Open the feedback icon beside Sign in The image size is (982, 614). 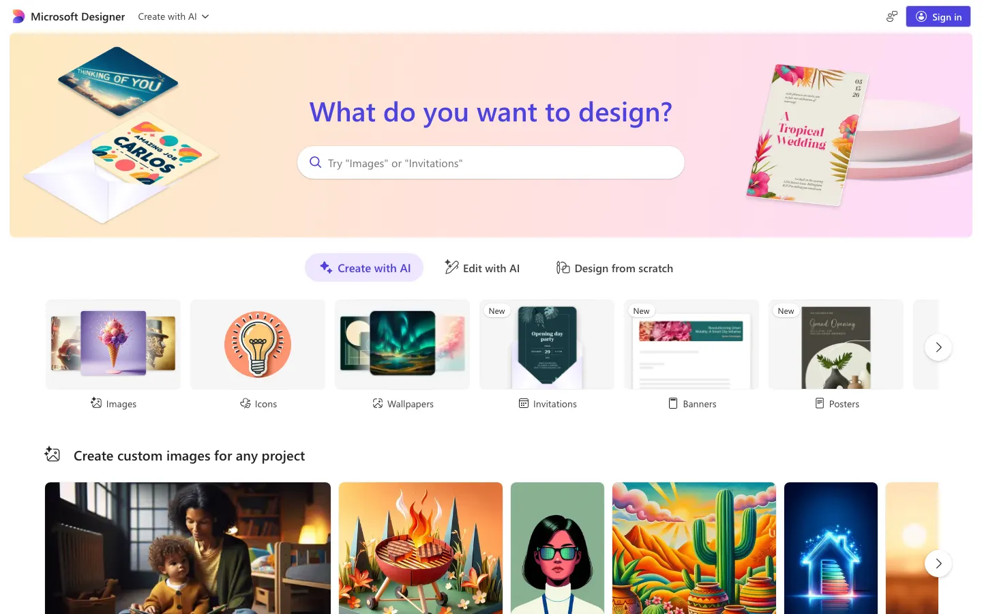point(891,16)
